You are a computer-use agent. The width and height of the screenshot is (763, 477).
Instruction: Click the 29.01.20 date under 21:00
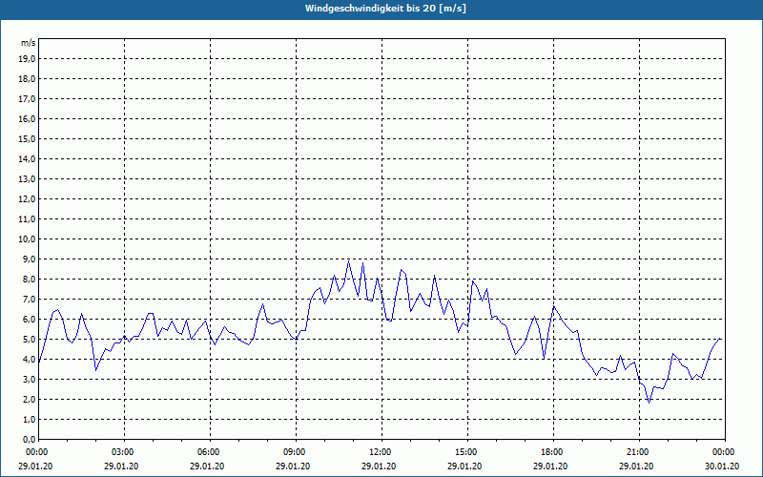tap(636, 467)
